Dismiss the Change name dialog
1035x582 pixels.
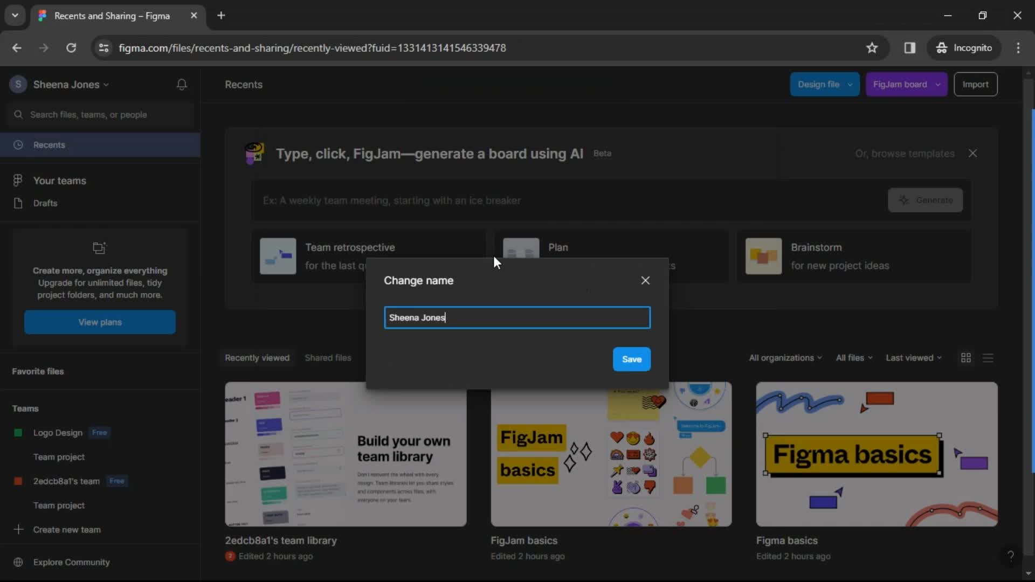click(x=645, y=280)
